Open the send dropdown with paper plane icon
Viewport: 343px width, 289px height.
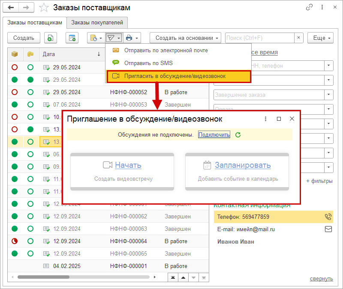114,38
